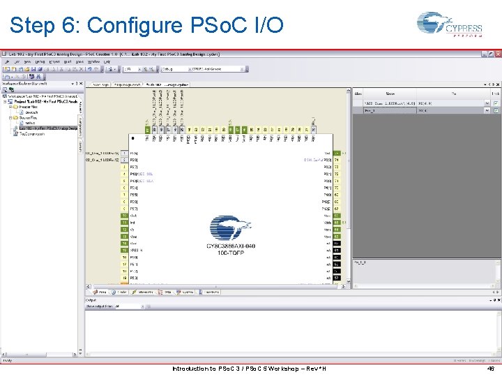Close the Output pane
Image resolution: width=502 pixels, height=377 pixels.
pos(499,300)
